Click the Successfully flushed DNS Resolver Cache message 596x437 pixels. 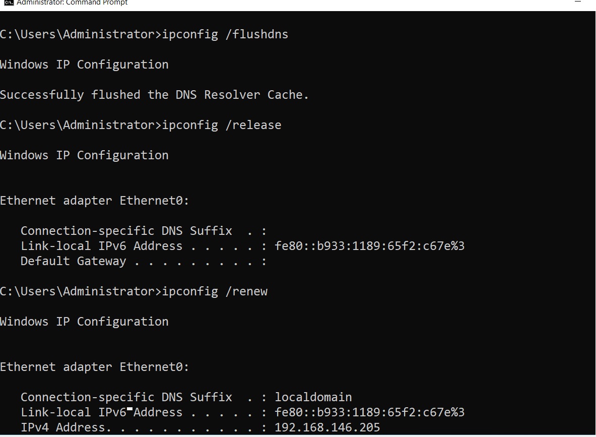pos(154,95)
